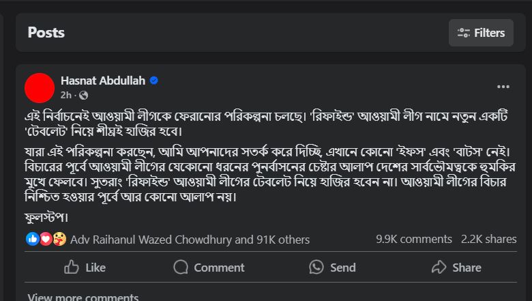The image size is (532, 301).
Task: Click Hasnat Abdullah's red profile picture
Action: (x=40, y=87)
